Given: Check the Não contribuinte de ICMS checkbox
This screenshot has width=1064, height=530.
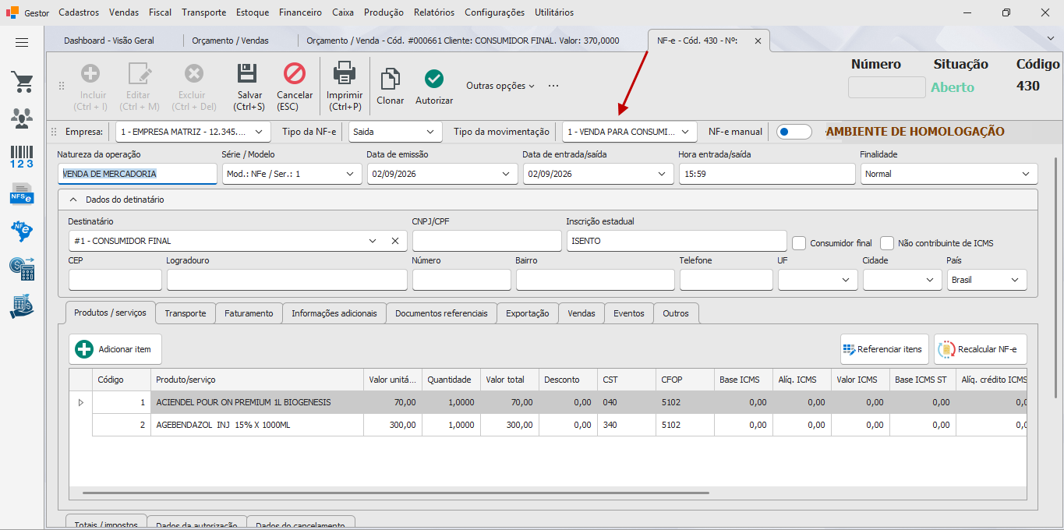Looking at the screenshot, I should (887, 242).
